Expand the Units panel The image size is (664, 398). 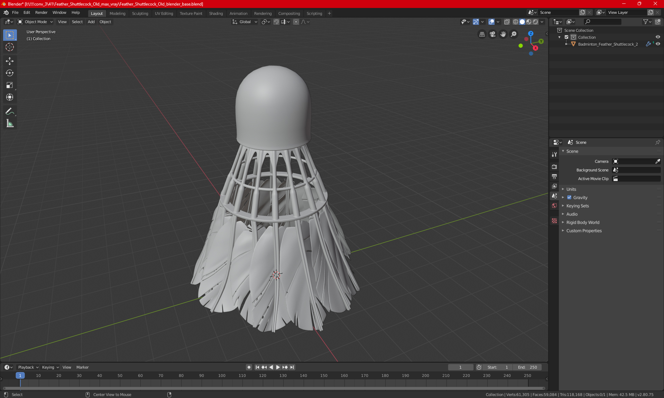[x=571, y=189]
